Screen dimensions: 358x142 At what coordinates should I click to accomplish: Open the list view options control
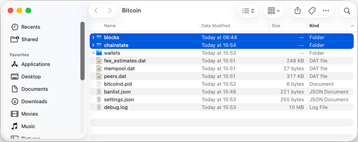pyautogui.click(x=248, y=11)
